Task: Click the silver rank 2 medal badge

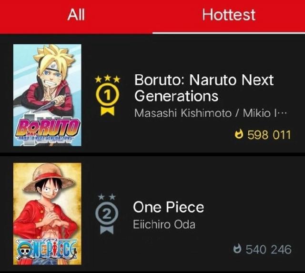Action: click(x=108, y=215)
